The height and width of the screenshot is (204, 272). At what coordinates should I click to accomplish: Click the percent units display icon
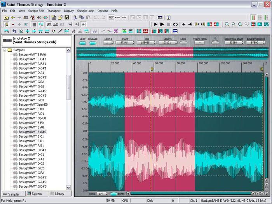tap(70, 24)
